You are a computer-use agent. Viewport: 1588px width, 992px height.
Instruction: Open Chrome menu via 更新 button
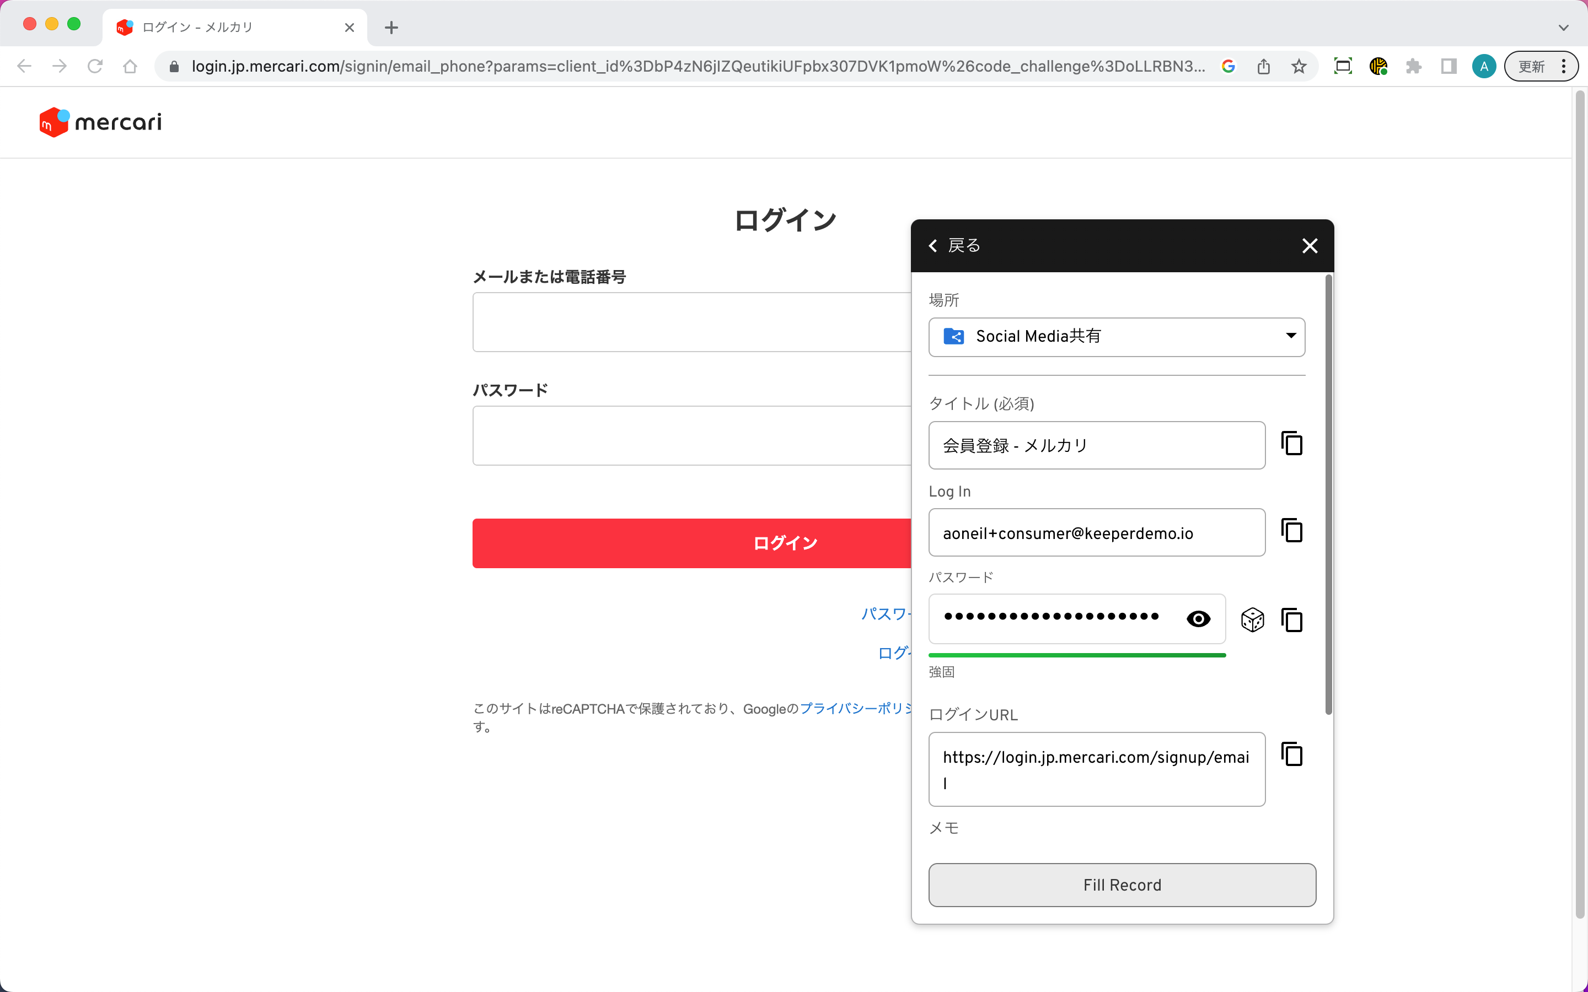pos(1540,66)
